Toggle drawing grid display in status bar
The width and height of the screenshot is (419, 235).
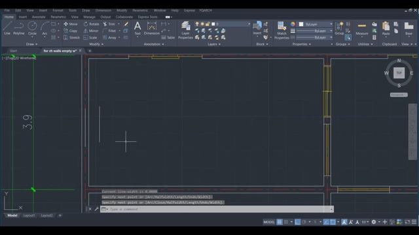(280, 222)
